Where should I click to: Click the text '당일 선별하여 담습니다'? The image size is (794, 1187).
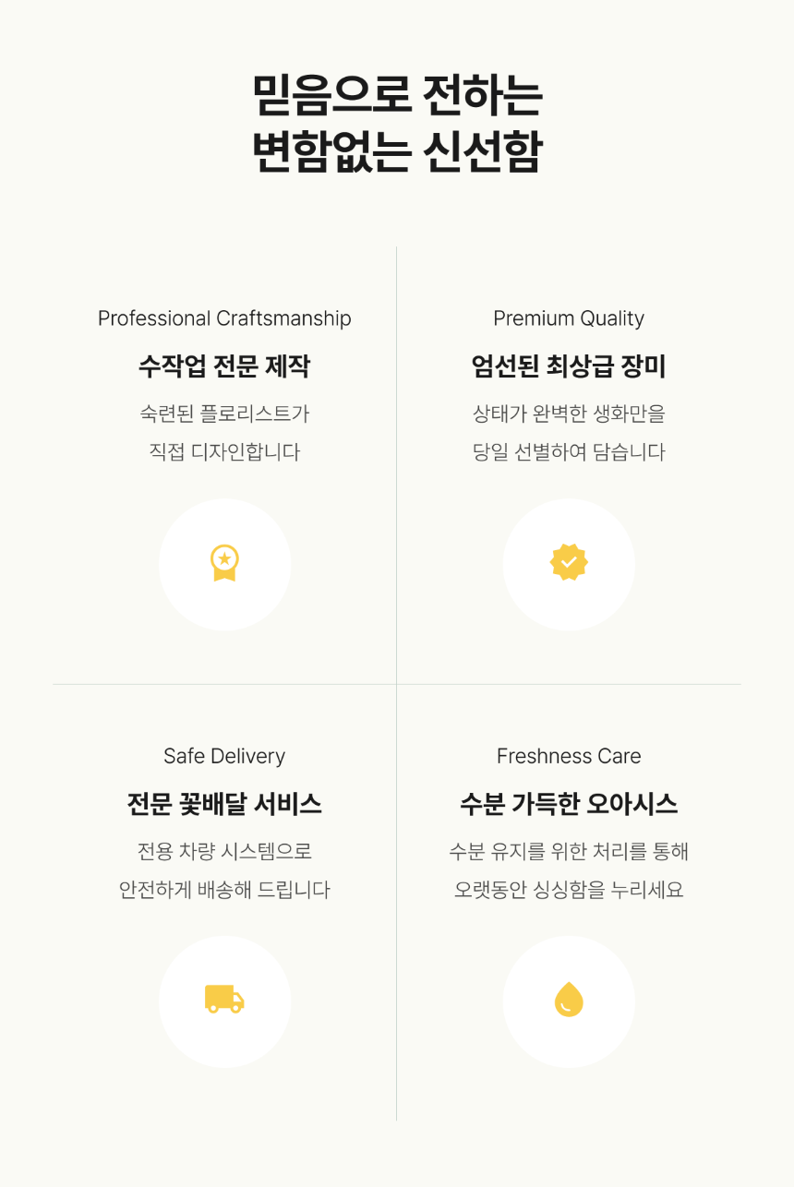pyautogui.click(x=569, y=452)
